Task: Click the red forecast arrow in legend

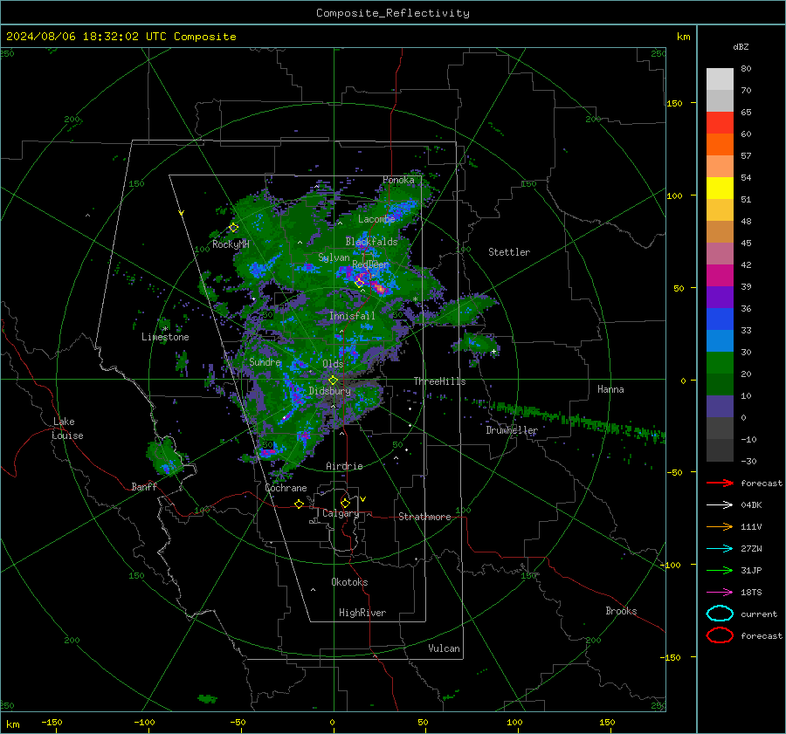Action: point(720,483)
